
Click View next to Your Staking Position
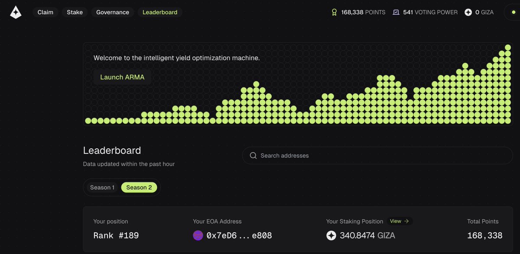(x=399, y=221)
